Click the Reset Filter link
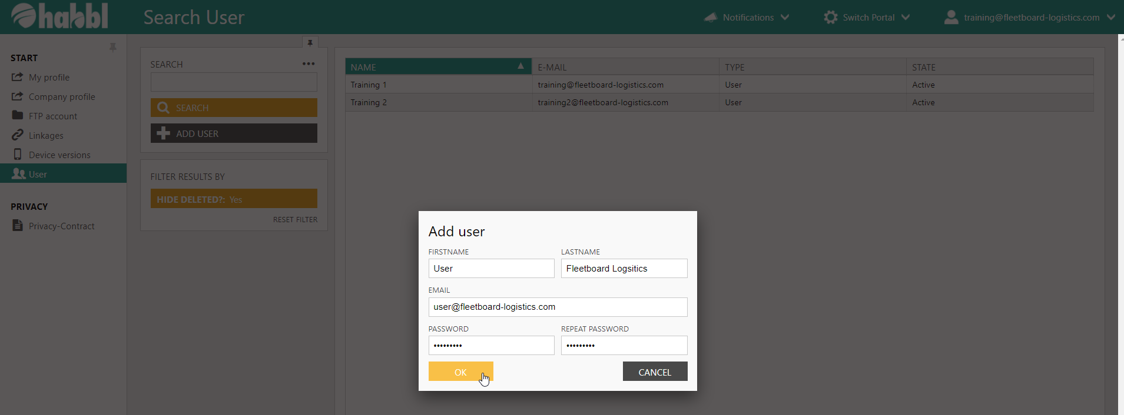The width and height of the screenshot is (1124, 415). pos(295,219)
